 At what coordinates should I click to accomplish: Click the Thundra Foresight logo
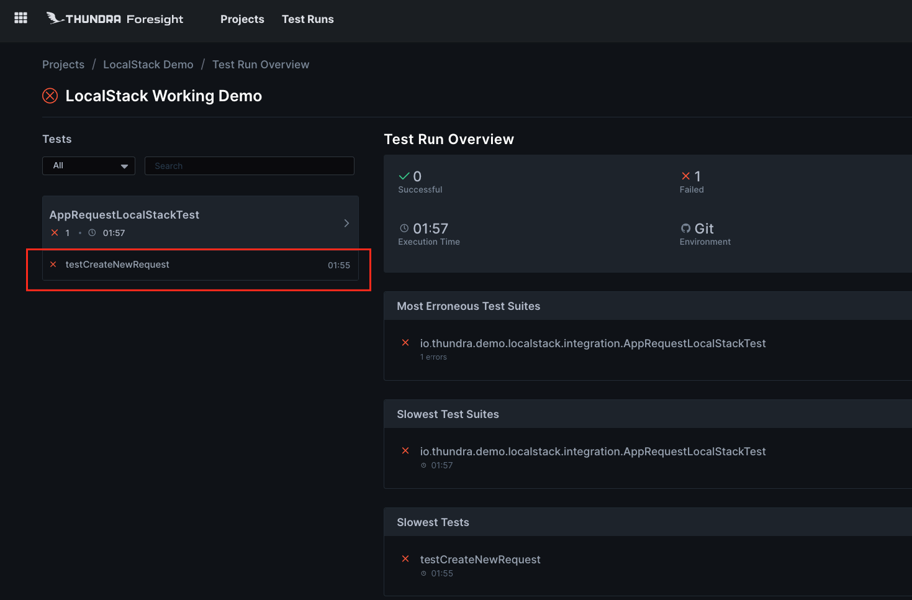(115, 19)
